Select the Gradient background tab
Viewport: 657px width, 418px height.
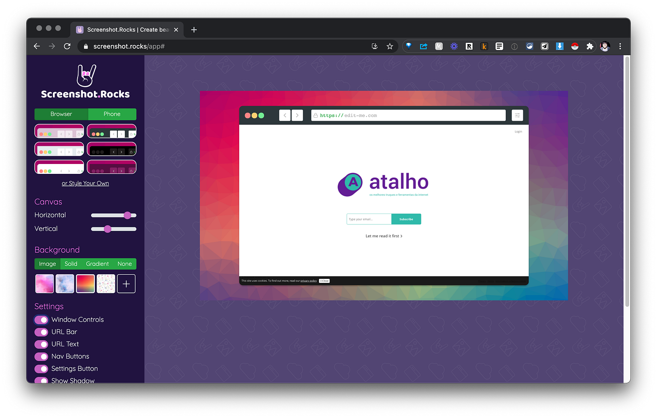[97, 264]
